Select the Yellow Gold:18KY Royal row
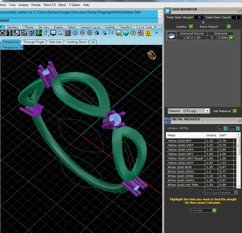242x233 pixels. tap(201, 158)
